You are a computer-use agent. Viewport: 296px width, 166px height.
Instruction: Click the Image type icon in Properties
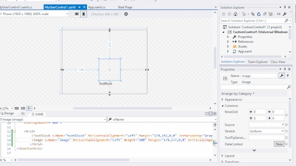tap(225, 78)
